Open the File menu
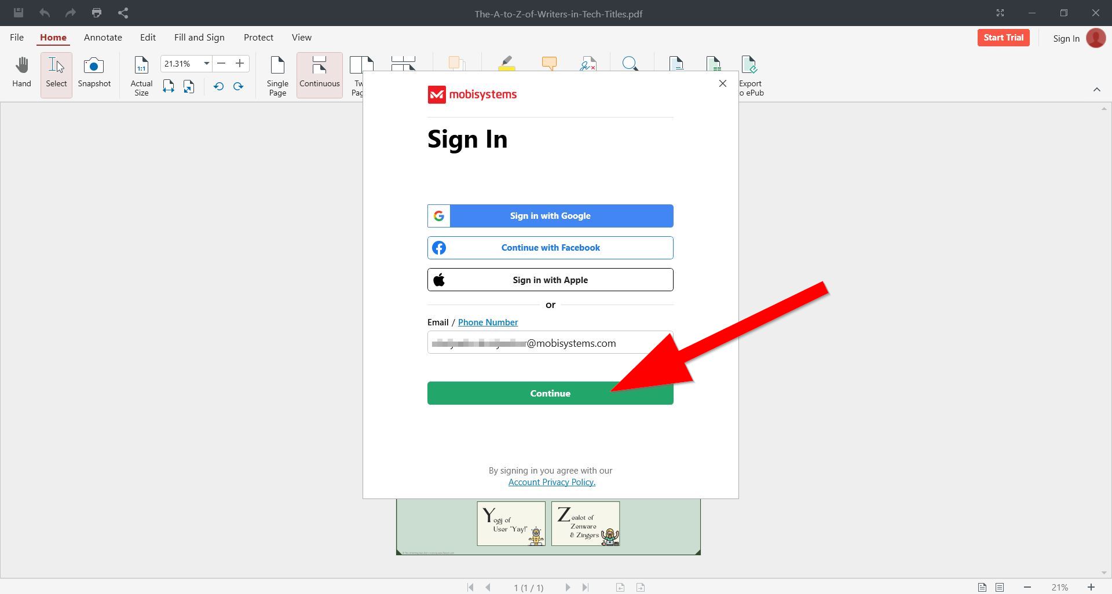This screenshot has width=1112, height=594. click(x=17, y=37)
